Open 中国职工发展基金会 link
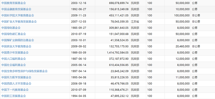Screen dimensions: 215x99 click(x=14, y=96)
